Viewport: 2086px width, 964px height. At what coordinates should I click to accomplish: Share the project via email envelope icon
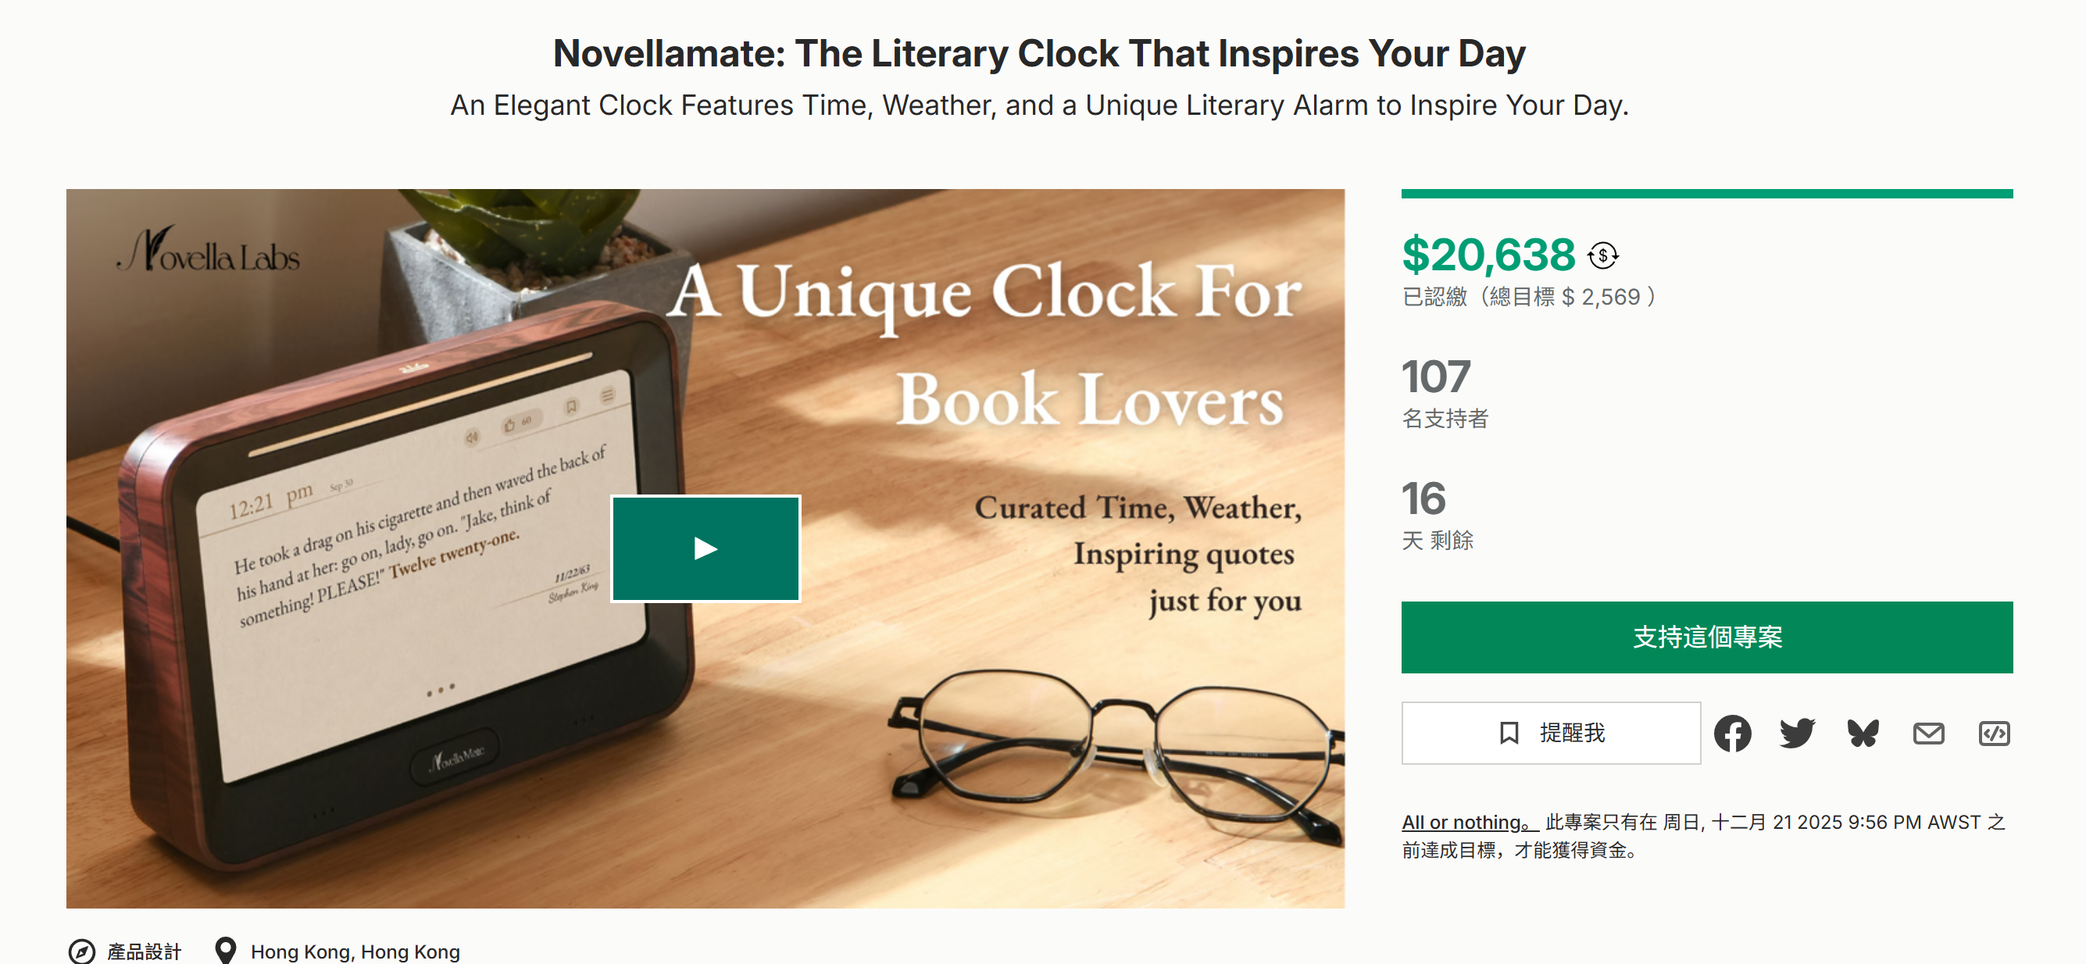(x=1928, y=734)
